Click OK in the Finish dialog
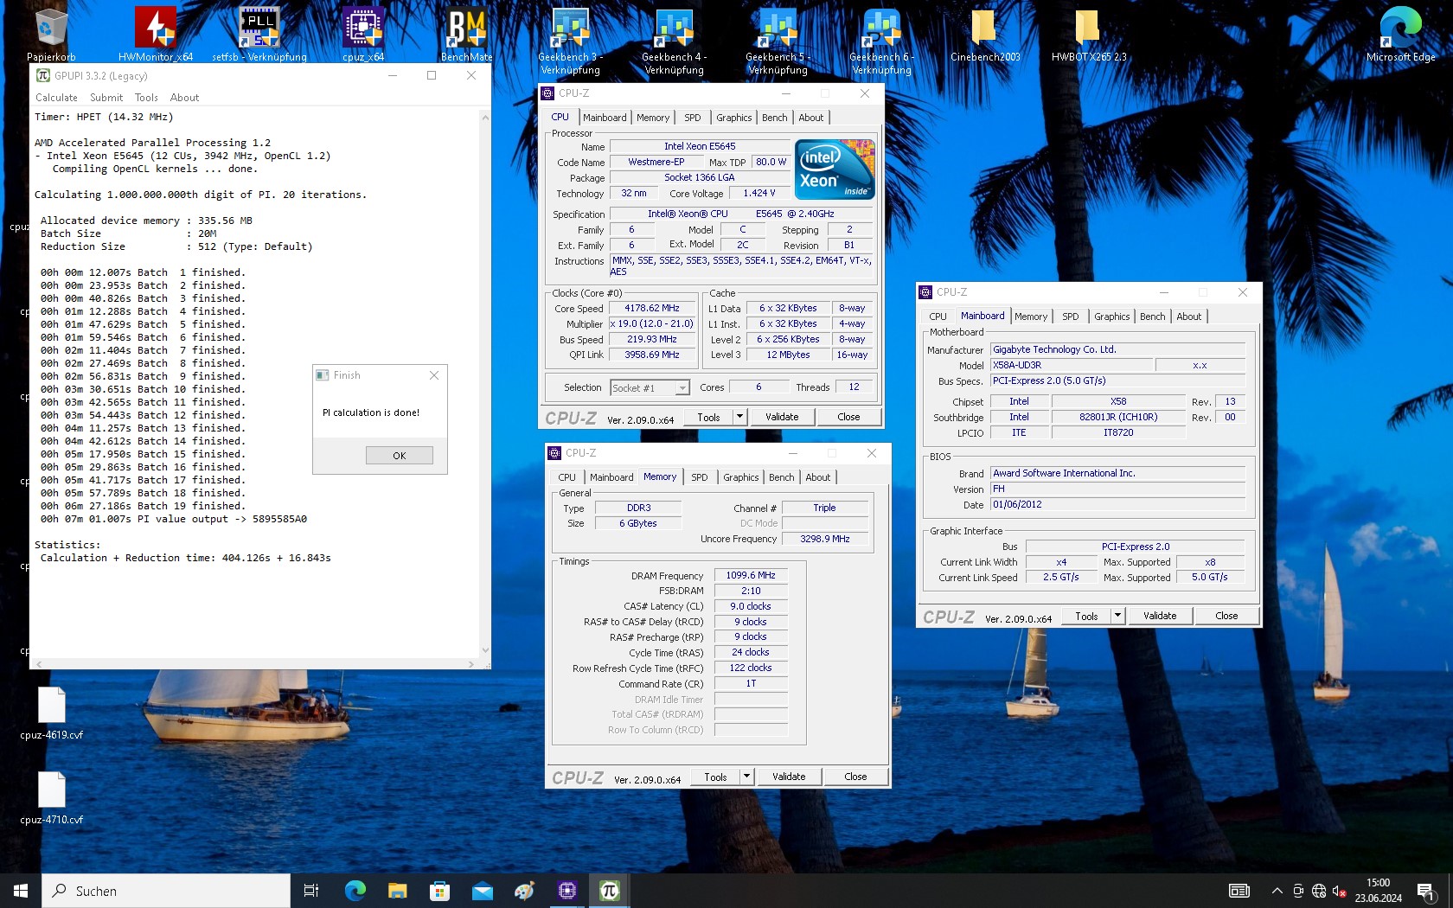Viewport: 1453px width, 908px height. pyautogui.click(x=400, y=456)
